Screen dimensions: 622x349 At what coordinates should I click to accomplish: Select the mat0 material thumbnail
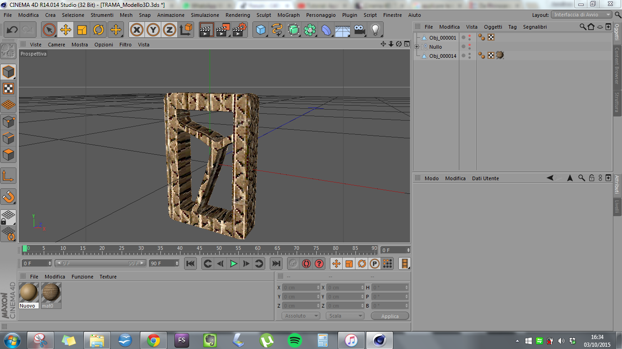coord(51,293)
